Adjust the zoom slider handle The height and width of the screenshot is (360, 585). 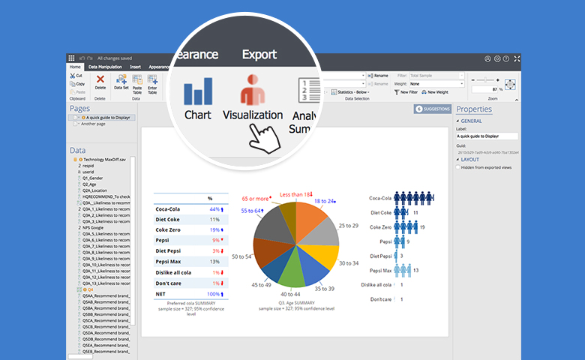485,79
